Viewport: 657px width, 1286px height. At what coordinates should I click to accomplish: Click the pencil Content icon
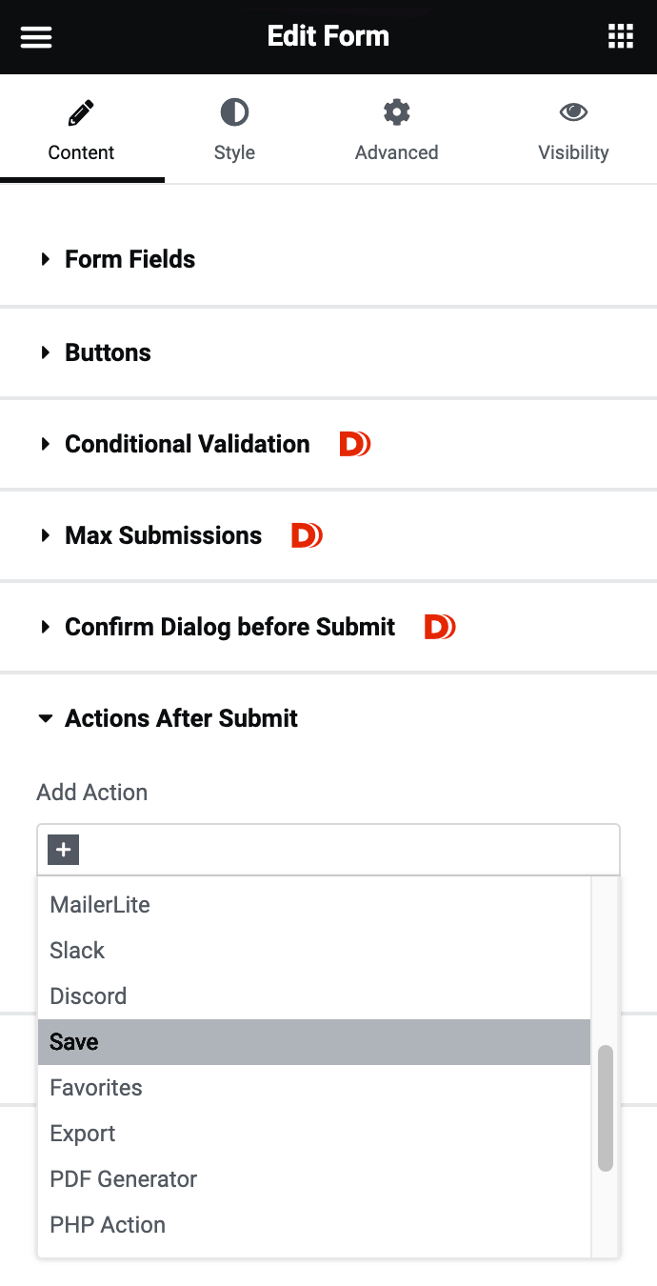81,113
